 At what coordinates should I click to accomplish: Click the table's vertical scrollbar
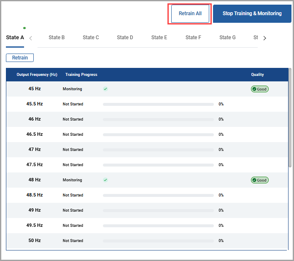click(x=289, y=118)
